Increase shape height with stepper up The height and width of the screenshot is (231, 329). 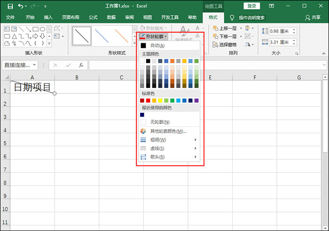[294, 29]
